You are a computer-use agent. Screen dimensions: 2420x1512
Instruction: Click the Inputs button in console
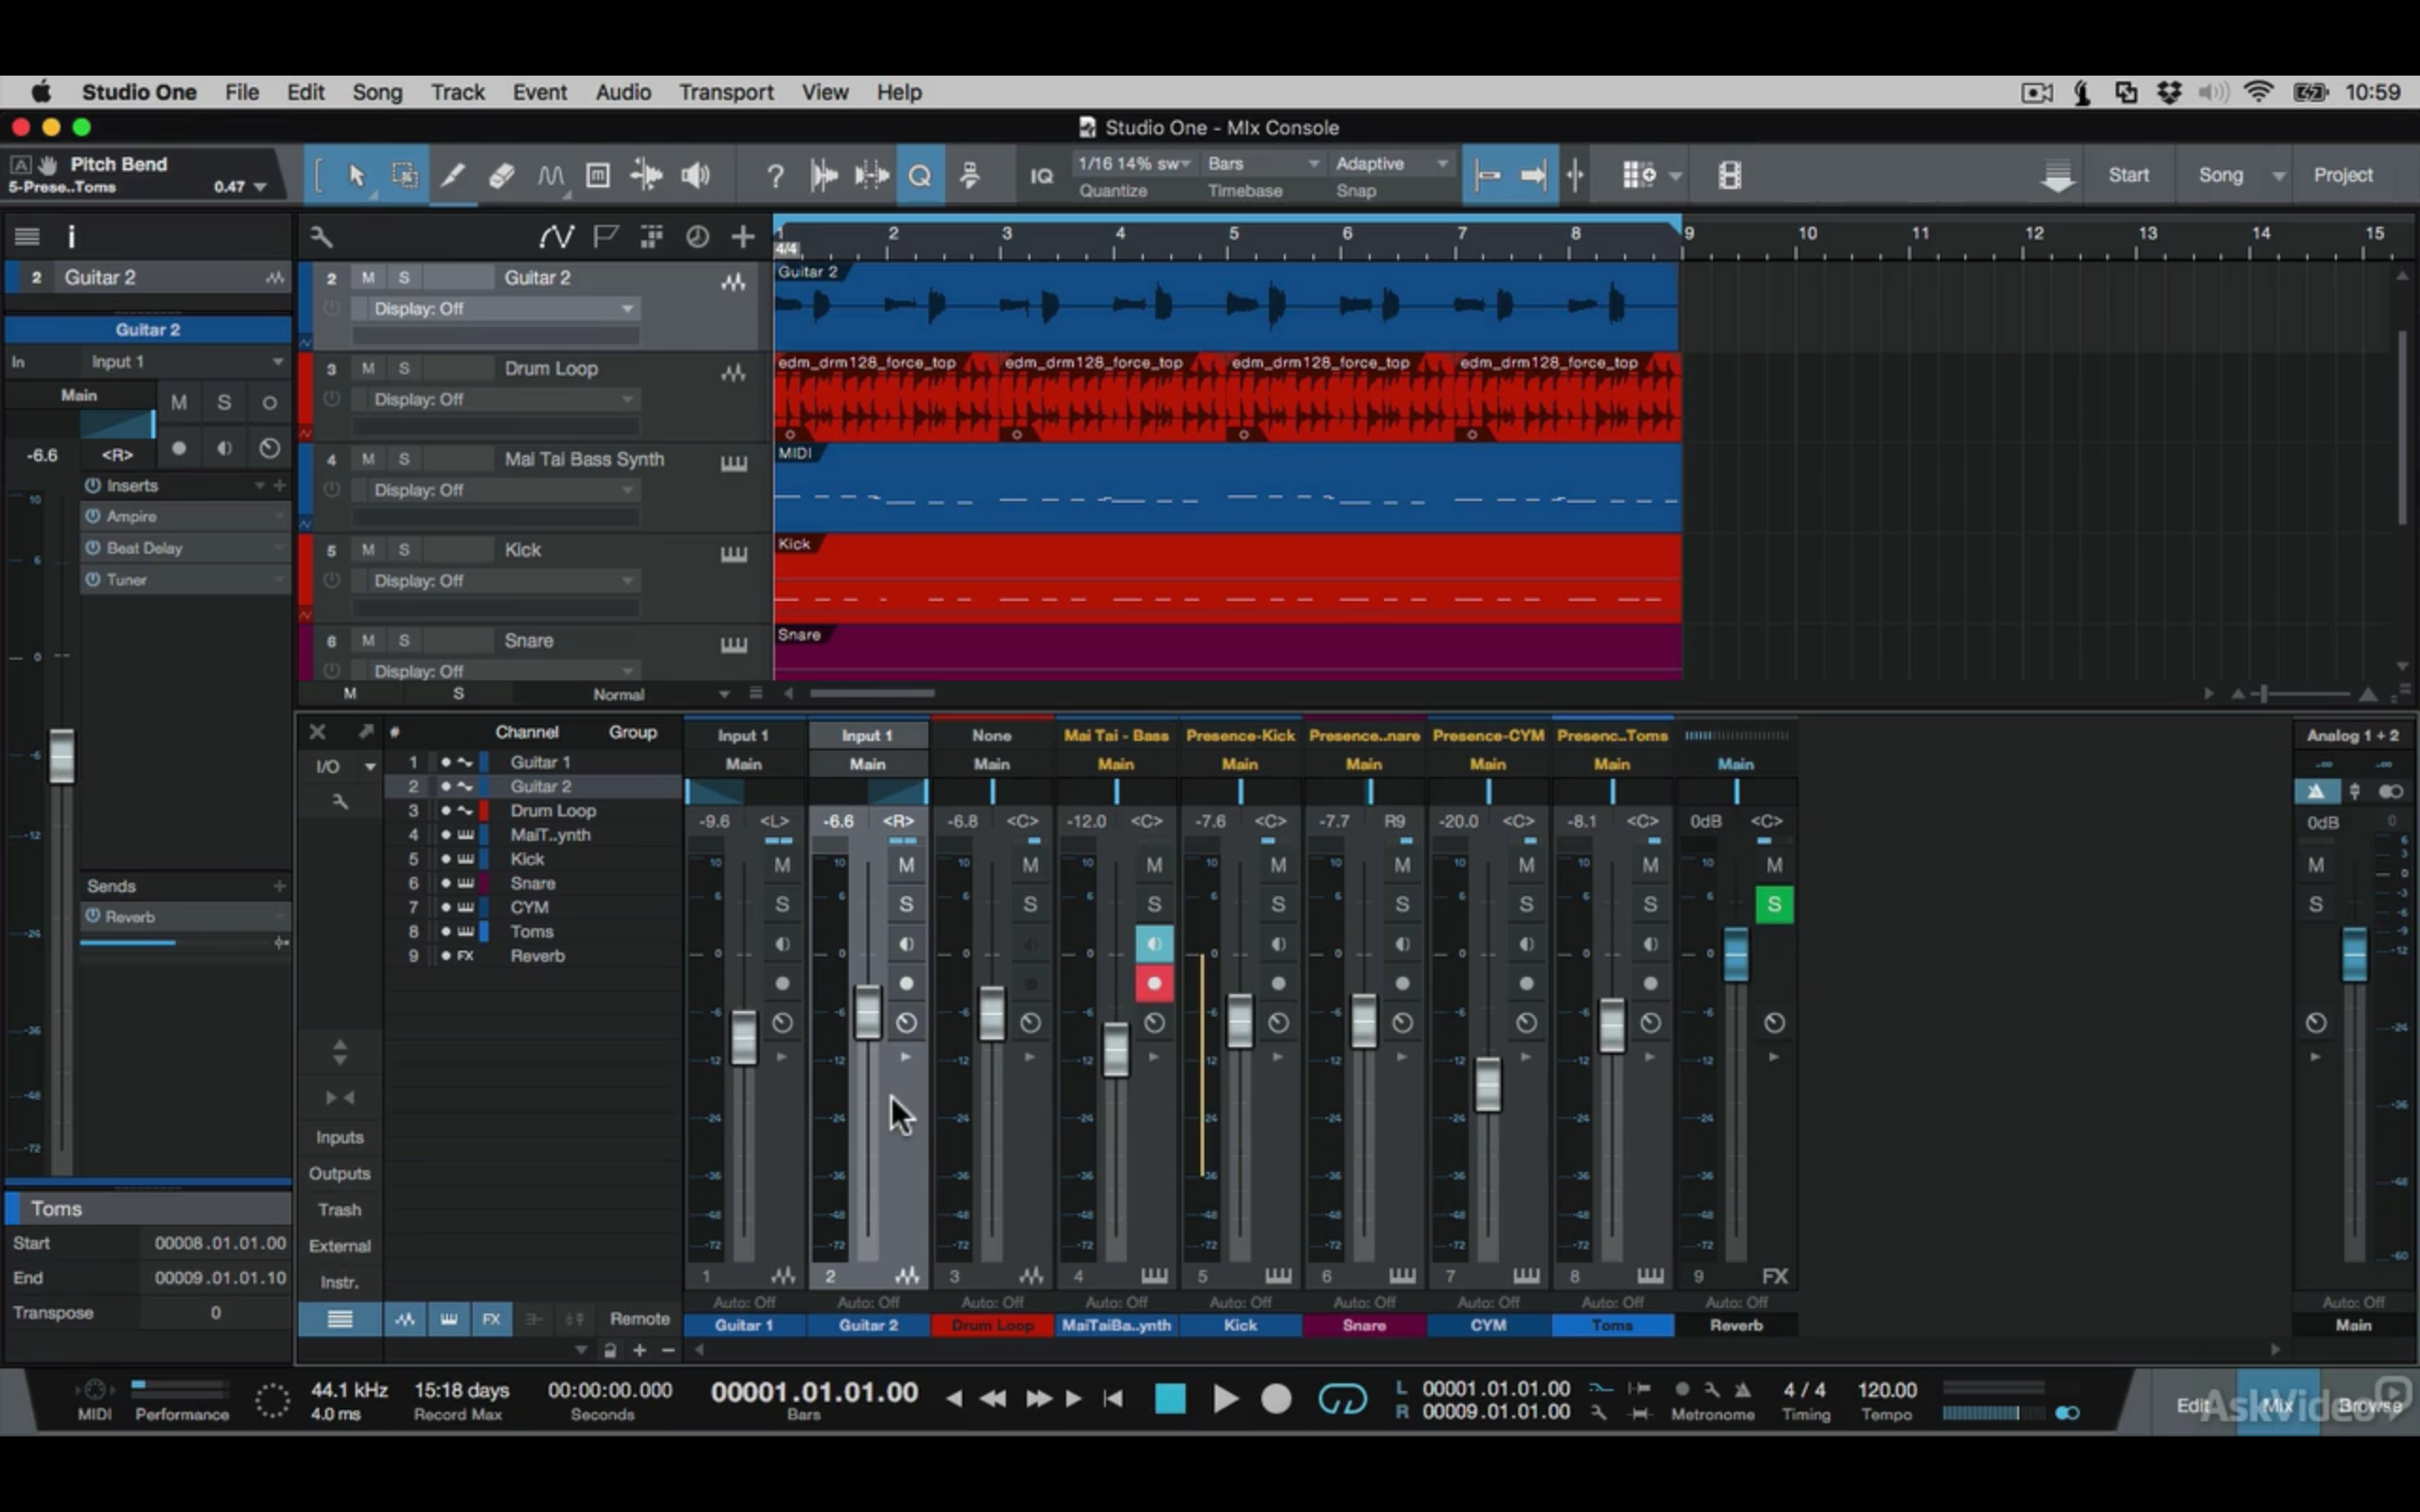point(339,1137)
